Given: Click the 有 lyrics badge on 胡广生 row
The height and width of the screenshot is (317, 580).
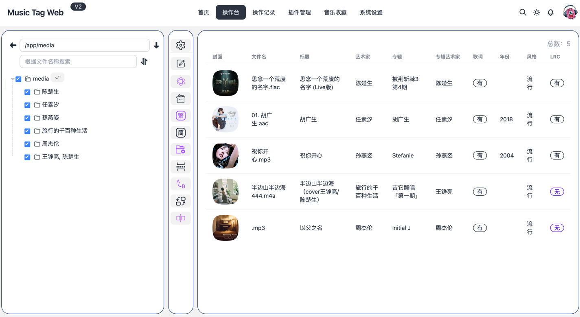Looking at the screenshot, I should coord(479,119).
